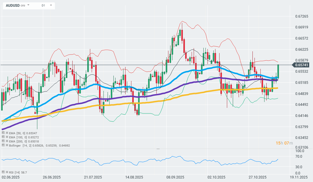Click date label 19.11.2025
Screen dimensions: 313x182
pyautogui.click(x=299, y=177)
